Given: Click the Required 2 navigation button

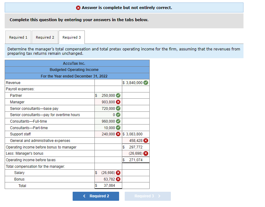Looking at the screenshot, I should pos(96,196).
